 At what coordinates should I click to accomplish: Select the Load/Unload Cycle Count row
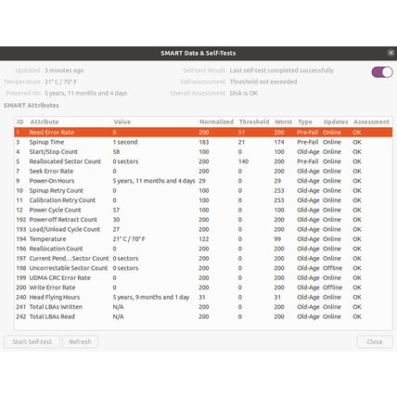coord(203,229)
